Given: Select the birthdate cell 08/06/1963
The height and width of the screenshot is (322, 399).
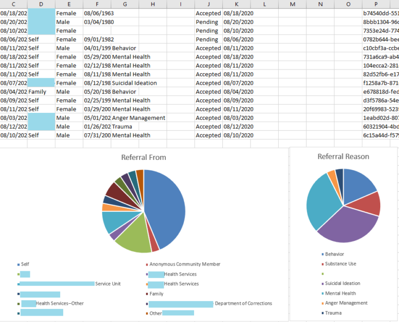Looking at the screenshot, I should [99, 13].
